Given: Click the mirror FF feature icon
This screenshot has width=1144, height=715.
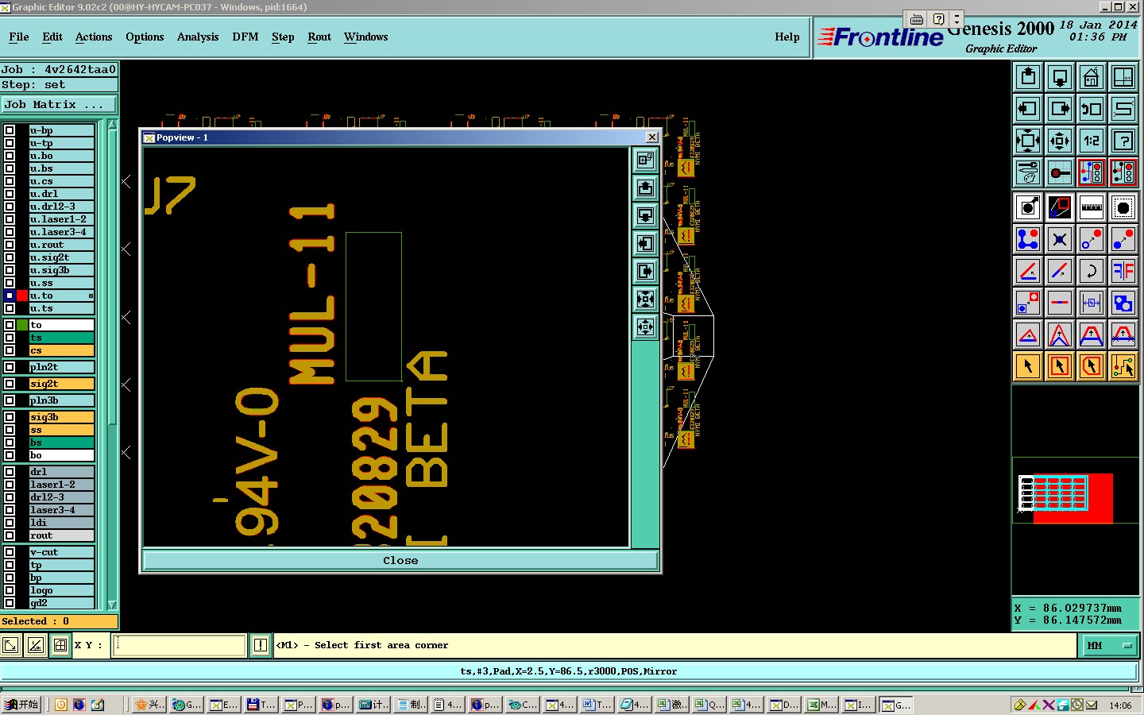Looking at the screenshot, I should coord(1123,271).
